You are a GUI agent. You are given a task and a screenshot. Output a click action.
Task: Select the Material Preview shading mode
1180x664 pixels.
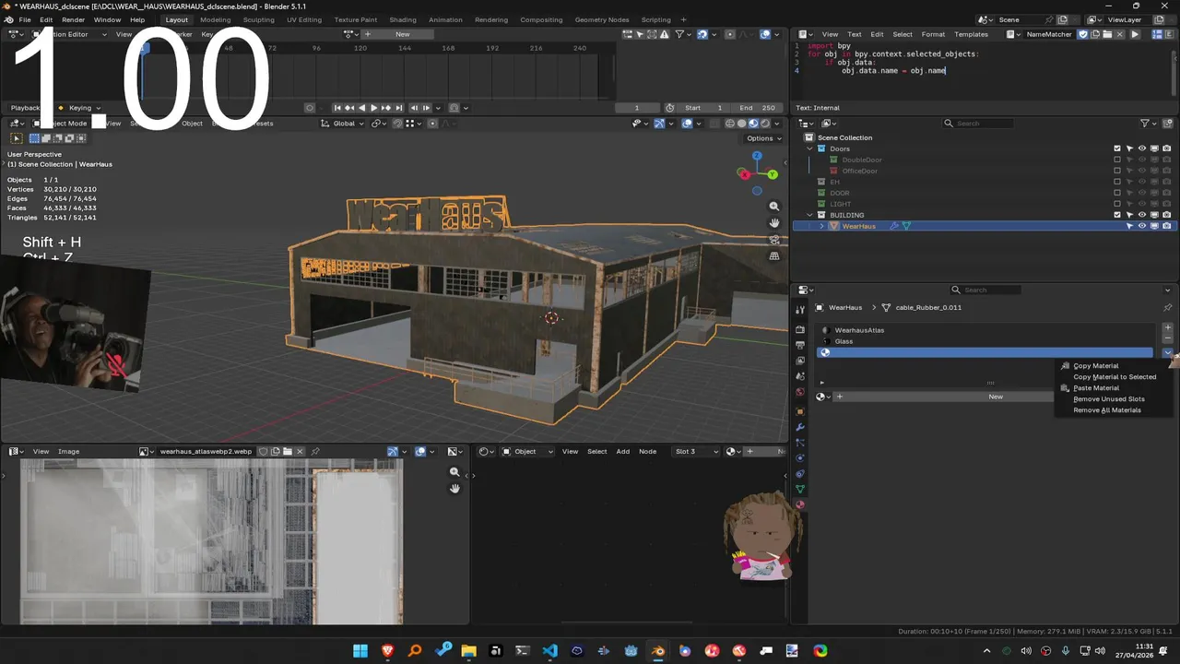(x=753, y=124)
